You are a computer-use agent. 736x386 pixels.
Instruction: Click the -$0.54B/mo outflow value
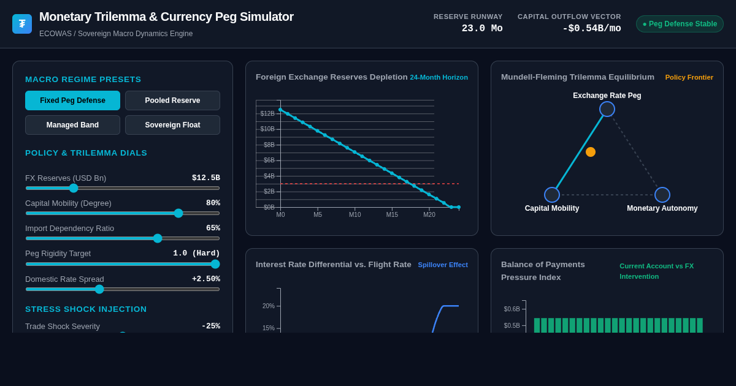coord(592,29)
